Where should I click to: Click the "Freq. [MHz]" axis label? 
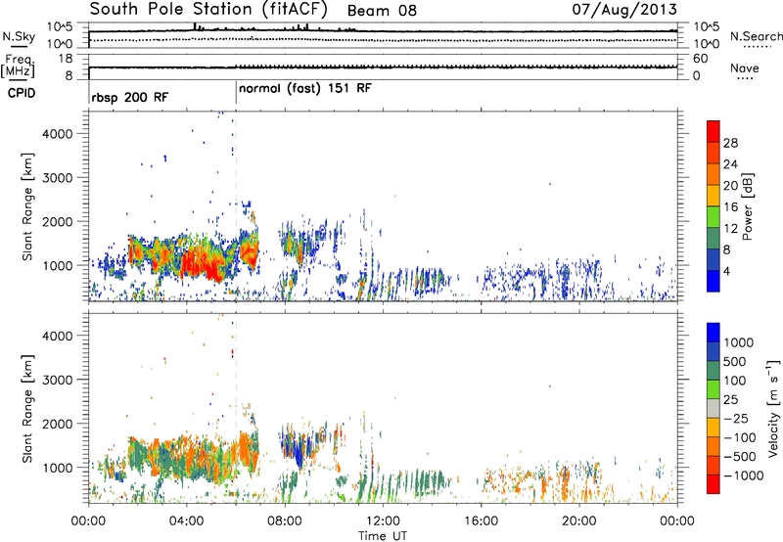[18, 67]
